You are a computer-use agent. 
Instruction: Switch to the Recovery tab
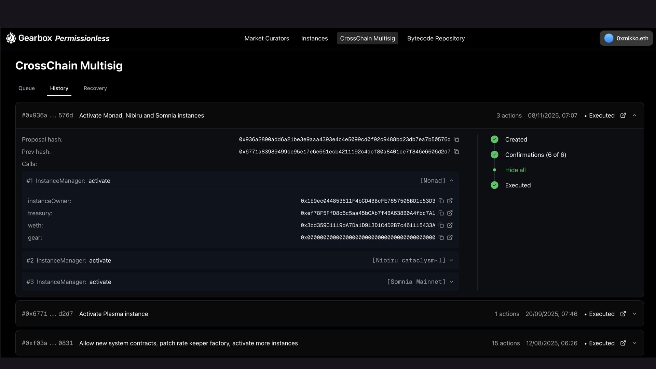click(95, 88)
